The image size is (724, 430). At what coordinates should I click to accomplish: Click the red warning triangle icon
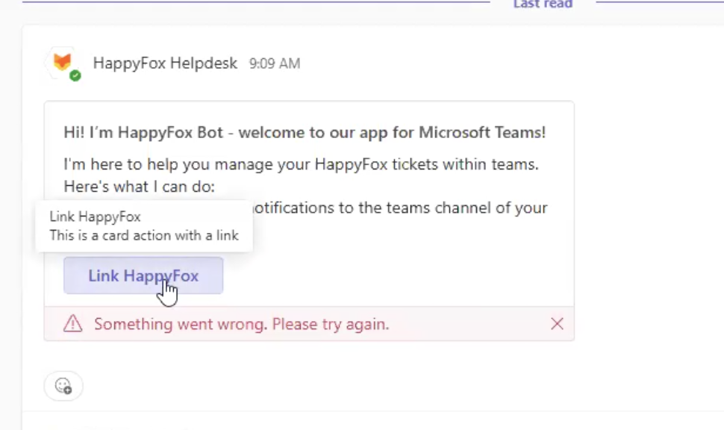[72, 324]
